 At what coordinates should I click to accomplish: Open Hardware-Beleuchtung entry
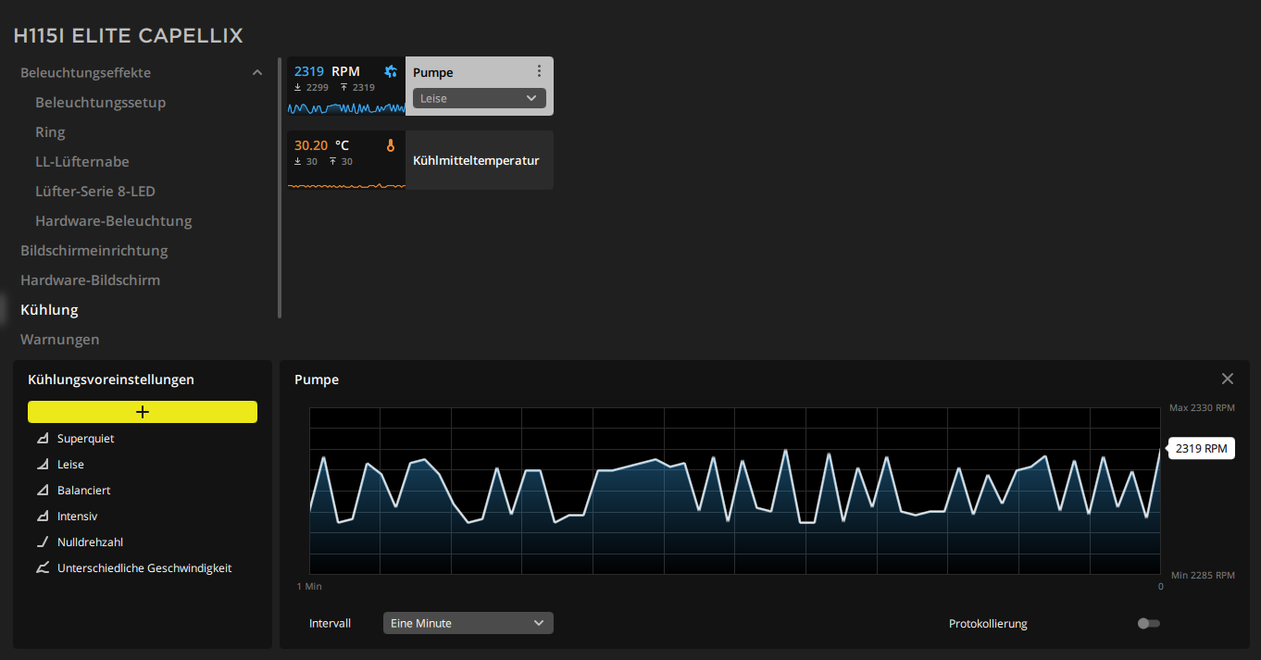coord(113,221)
